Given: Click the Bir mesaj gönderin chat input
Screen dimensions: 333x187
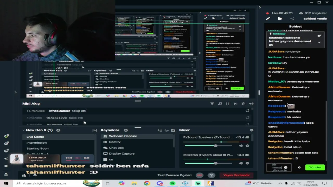Looking at the screenshot, I should coord(279,168).
